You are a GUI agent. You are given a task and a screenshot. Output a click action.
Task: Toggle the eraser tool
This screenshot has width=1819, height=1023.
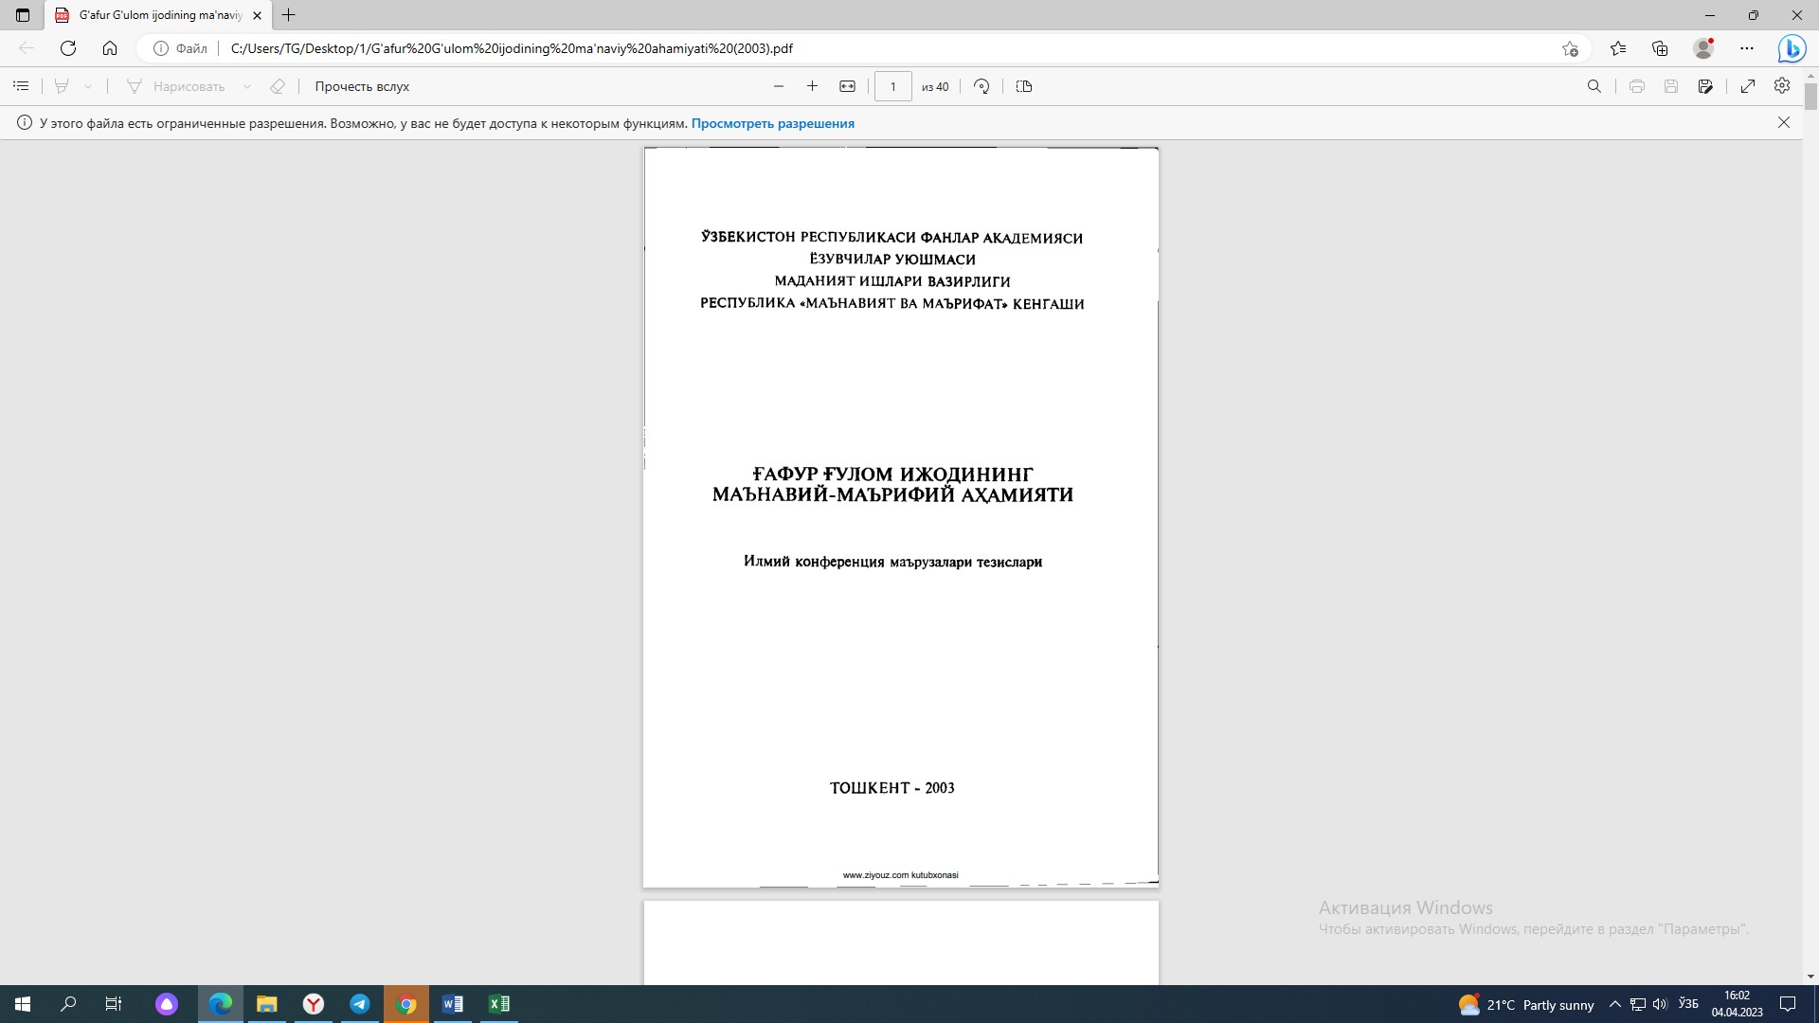pos(278,86)
